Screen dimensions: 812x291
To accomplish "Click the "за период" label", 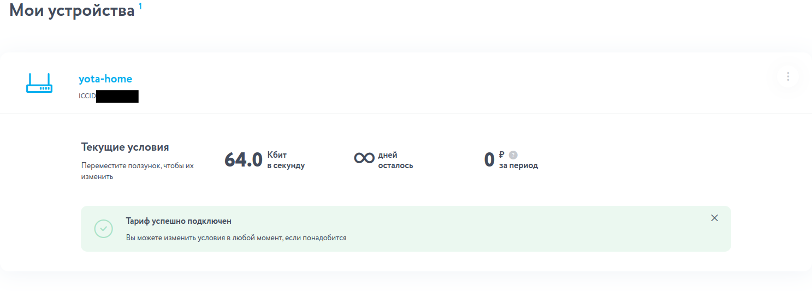I will 518,165.
